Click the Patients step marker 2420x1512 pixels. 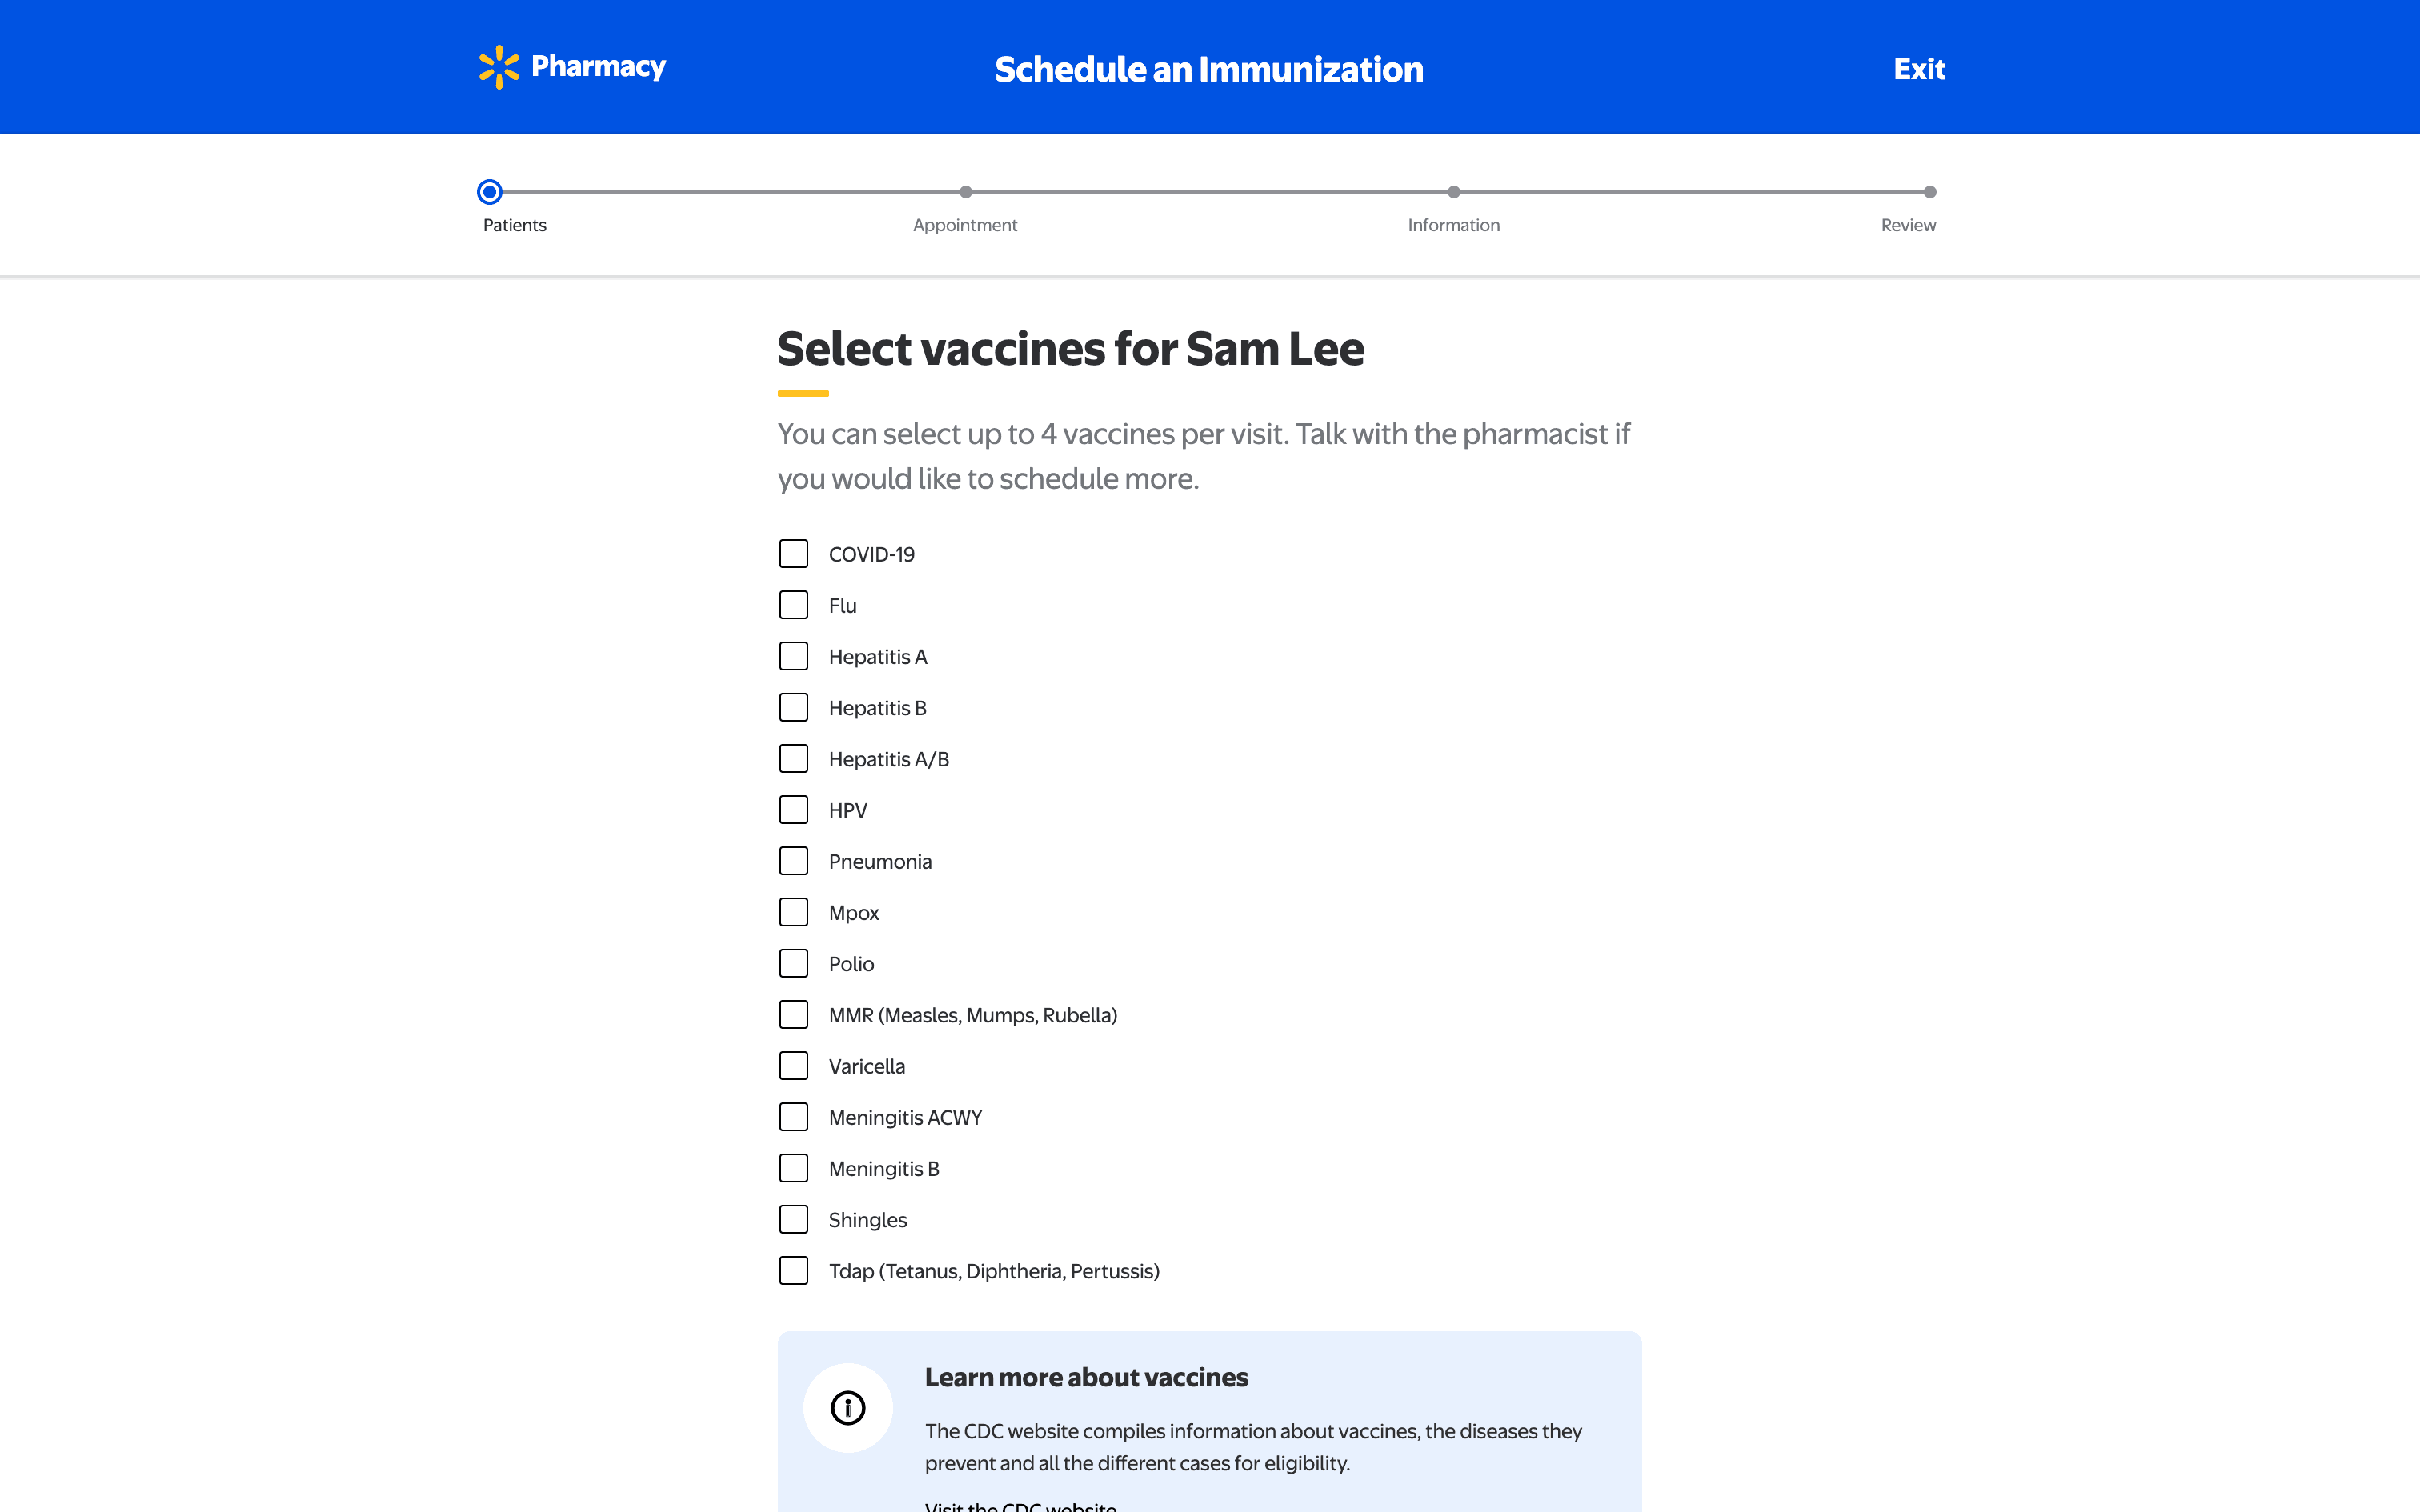click(x=489, y=192)
